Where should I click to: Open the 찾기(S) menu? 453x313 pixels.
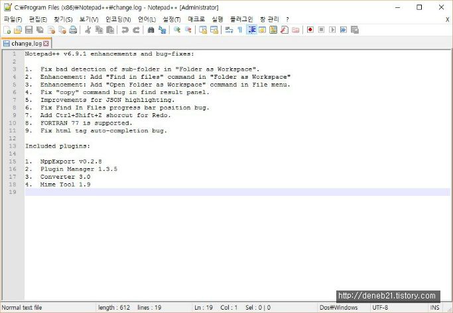pos(63,19)
